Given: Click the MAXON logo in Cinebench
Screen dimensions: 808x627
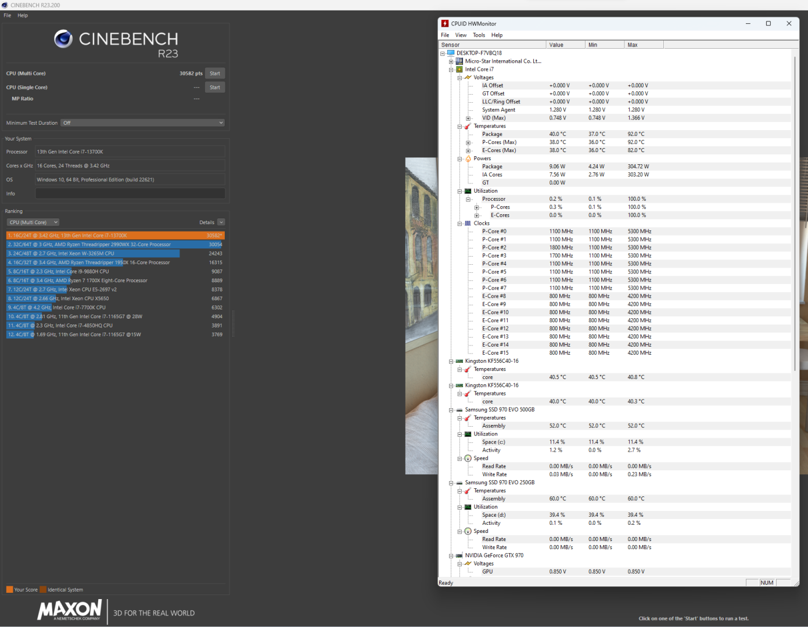Looking at the screenshot, I should (70, 610).
